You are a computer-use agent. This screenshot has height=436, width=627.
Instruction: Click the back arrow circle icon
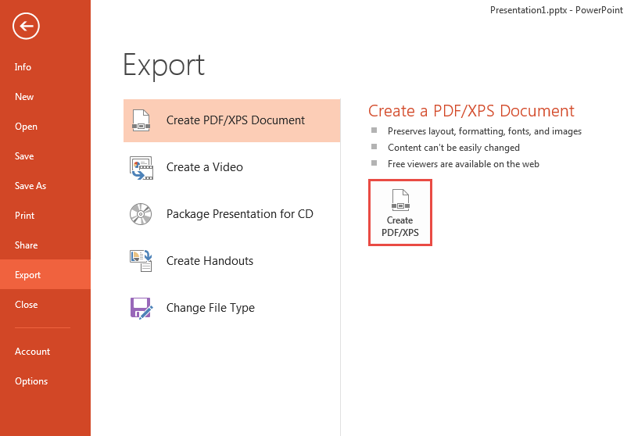tap(26, 27)
